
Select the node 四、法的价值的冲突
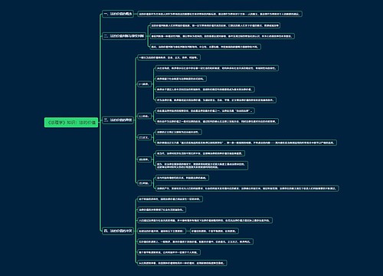(x=118, y=231)
